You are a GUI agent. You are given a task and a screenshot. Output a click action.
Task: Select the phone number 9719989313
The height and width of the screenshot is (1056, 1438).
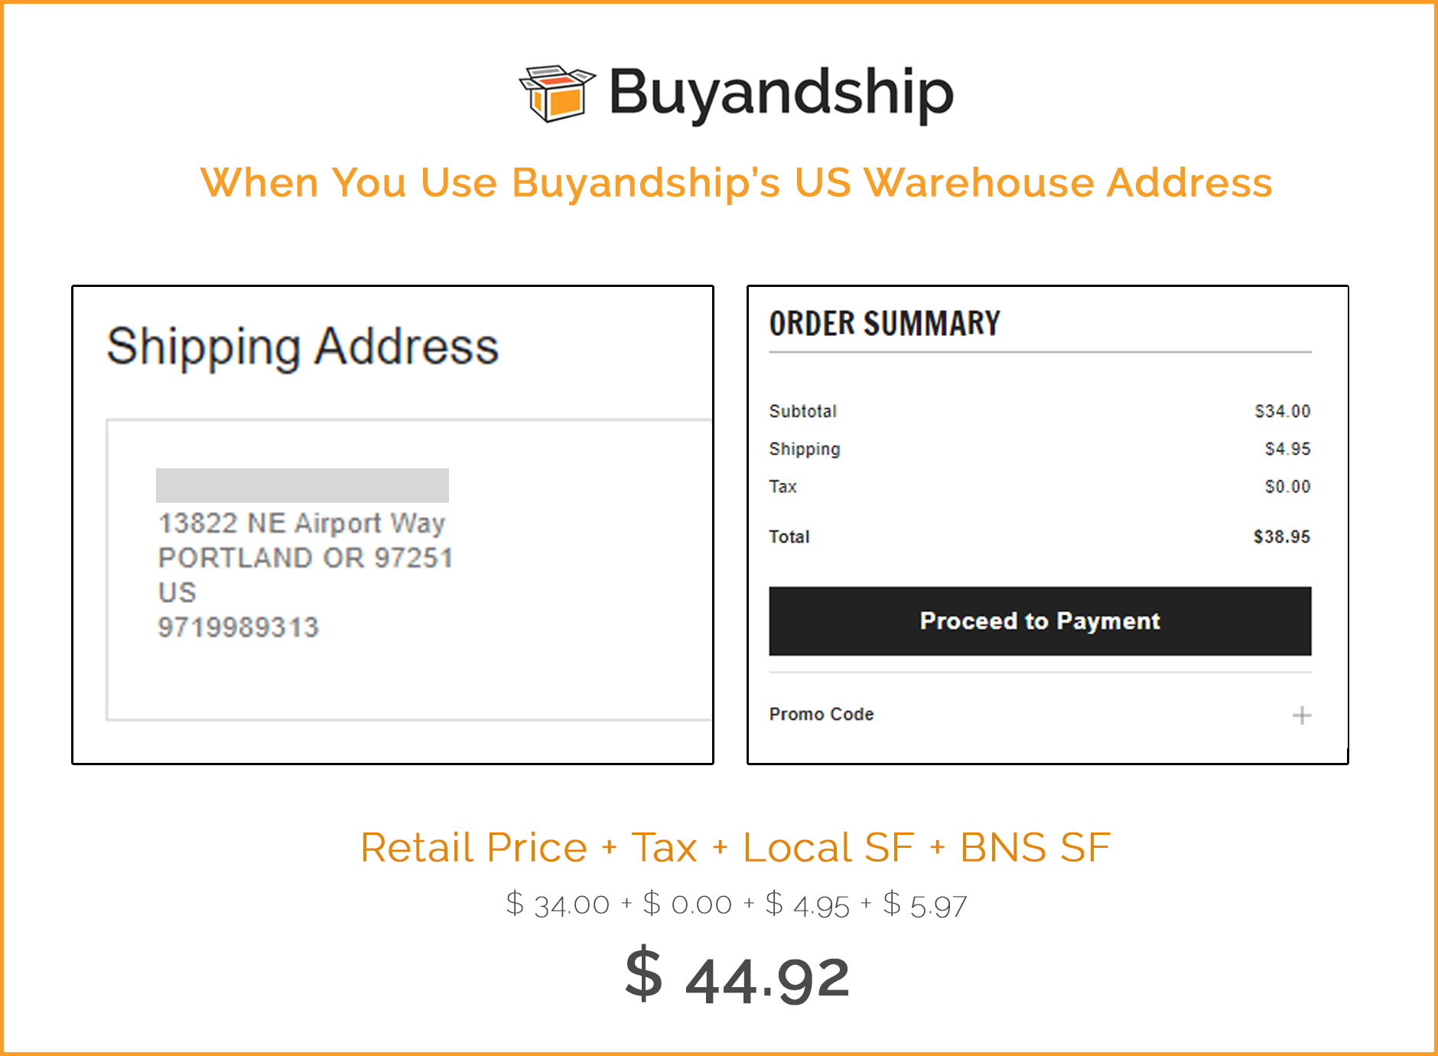[238, 627]
